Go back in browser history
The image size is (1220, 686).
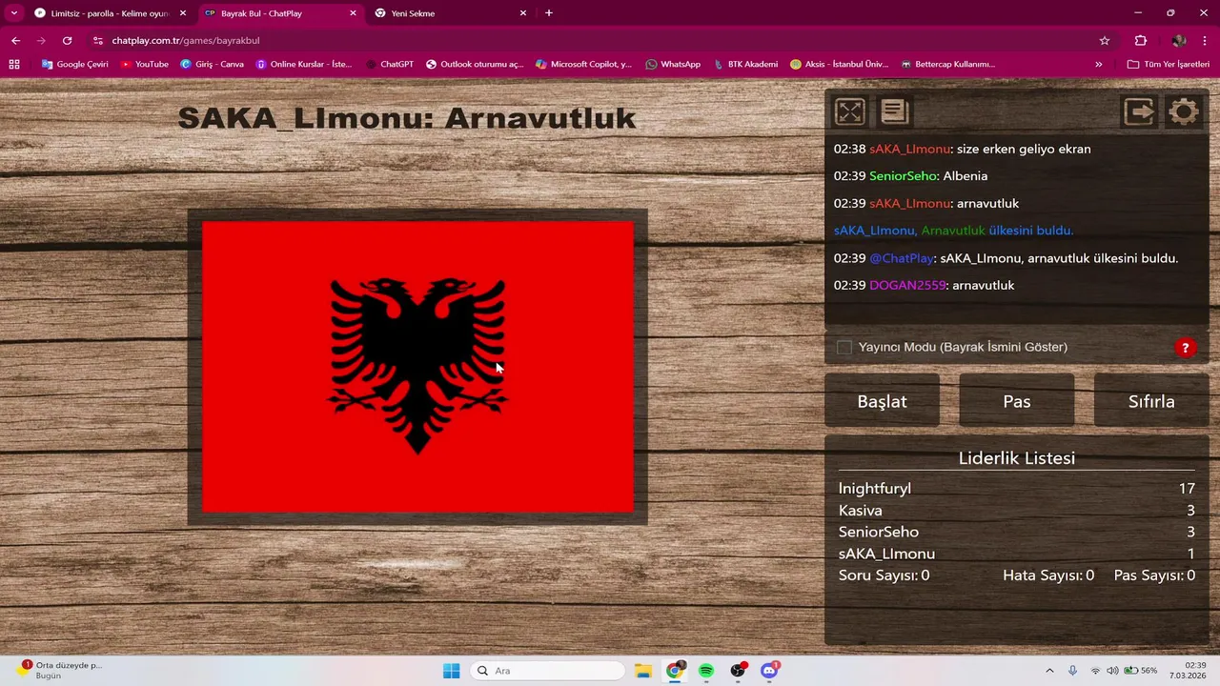tap(15, 41)
